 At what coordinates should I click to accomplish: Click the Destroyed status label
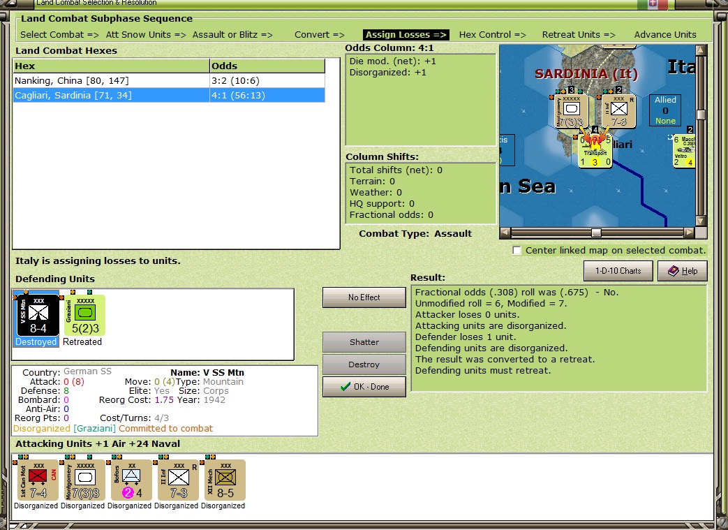[36, 342]
